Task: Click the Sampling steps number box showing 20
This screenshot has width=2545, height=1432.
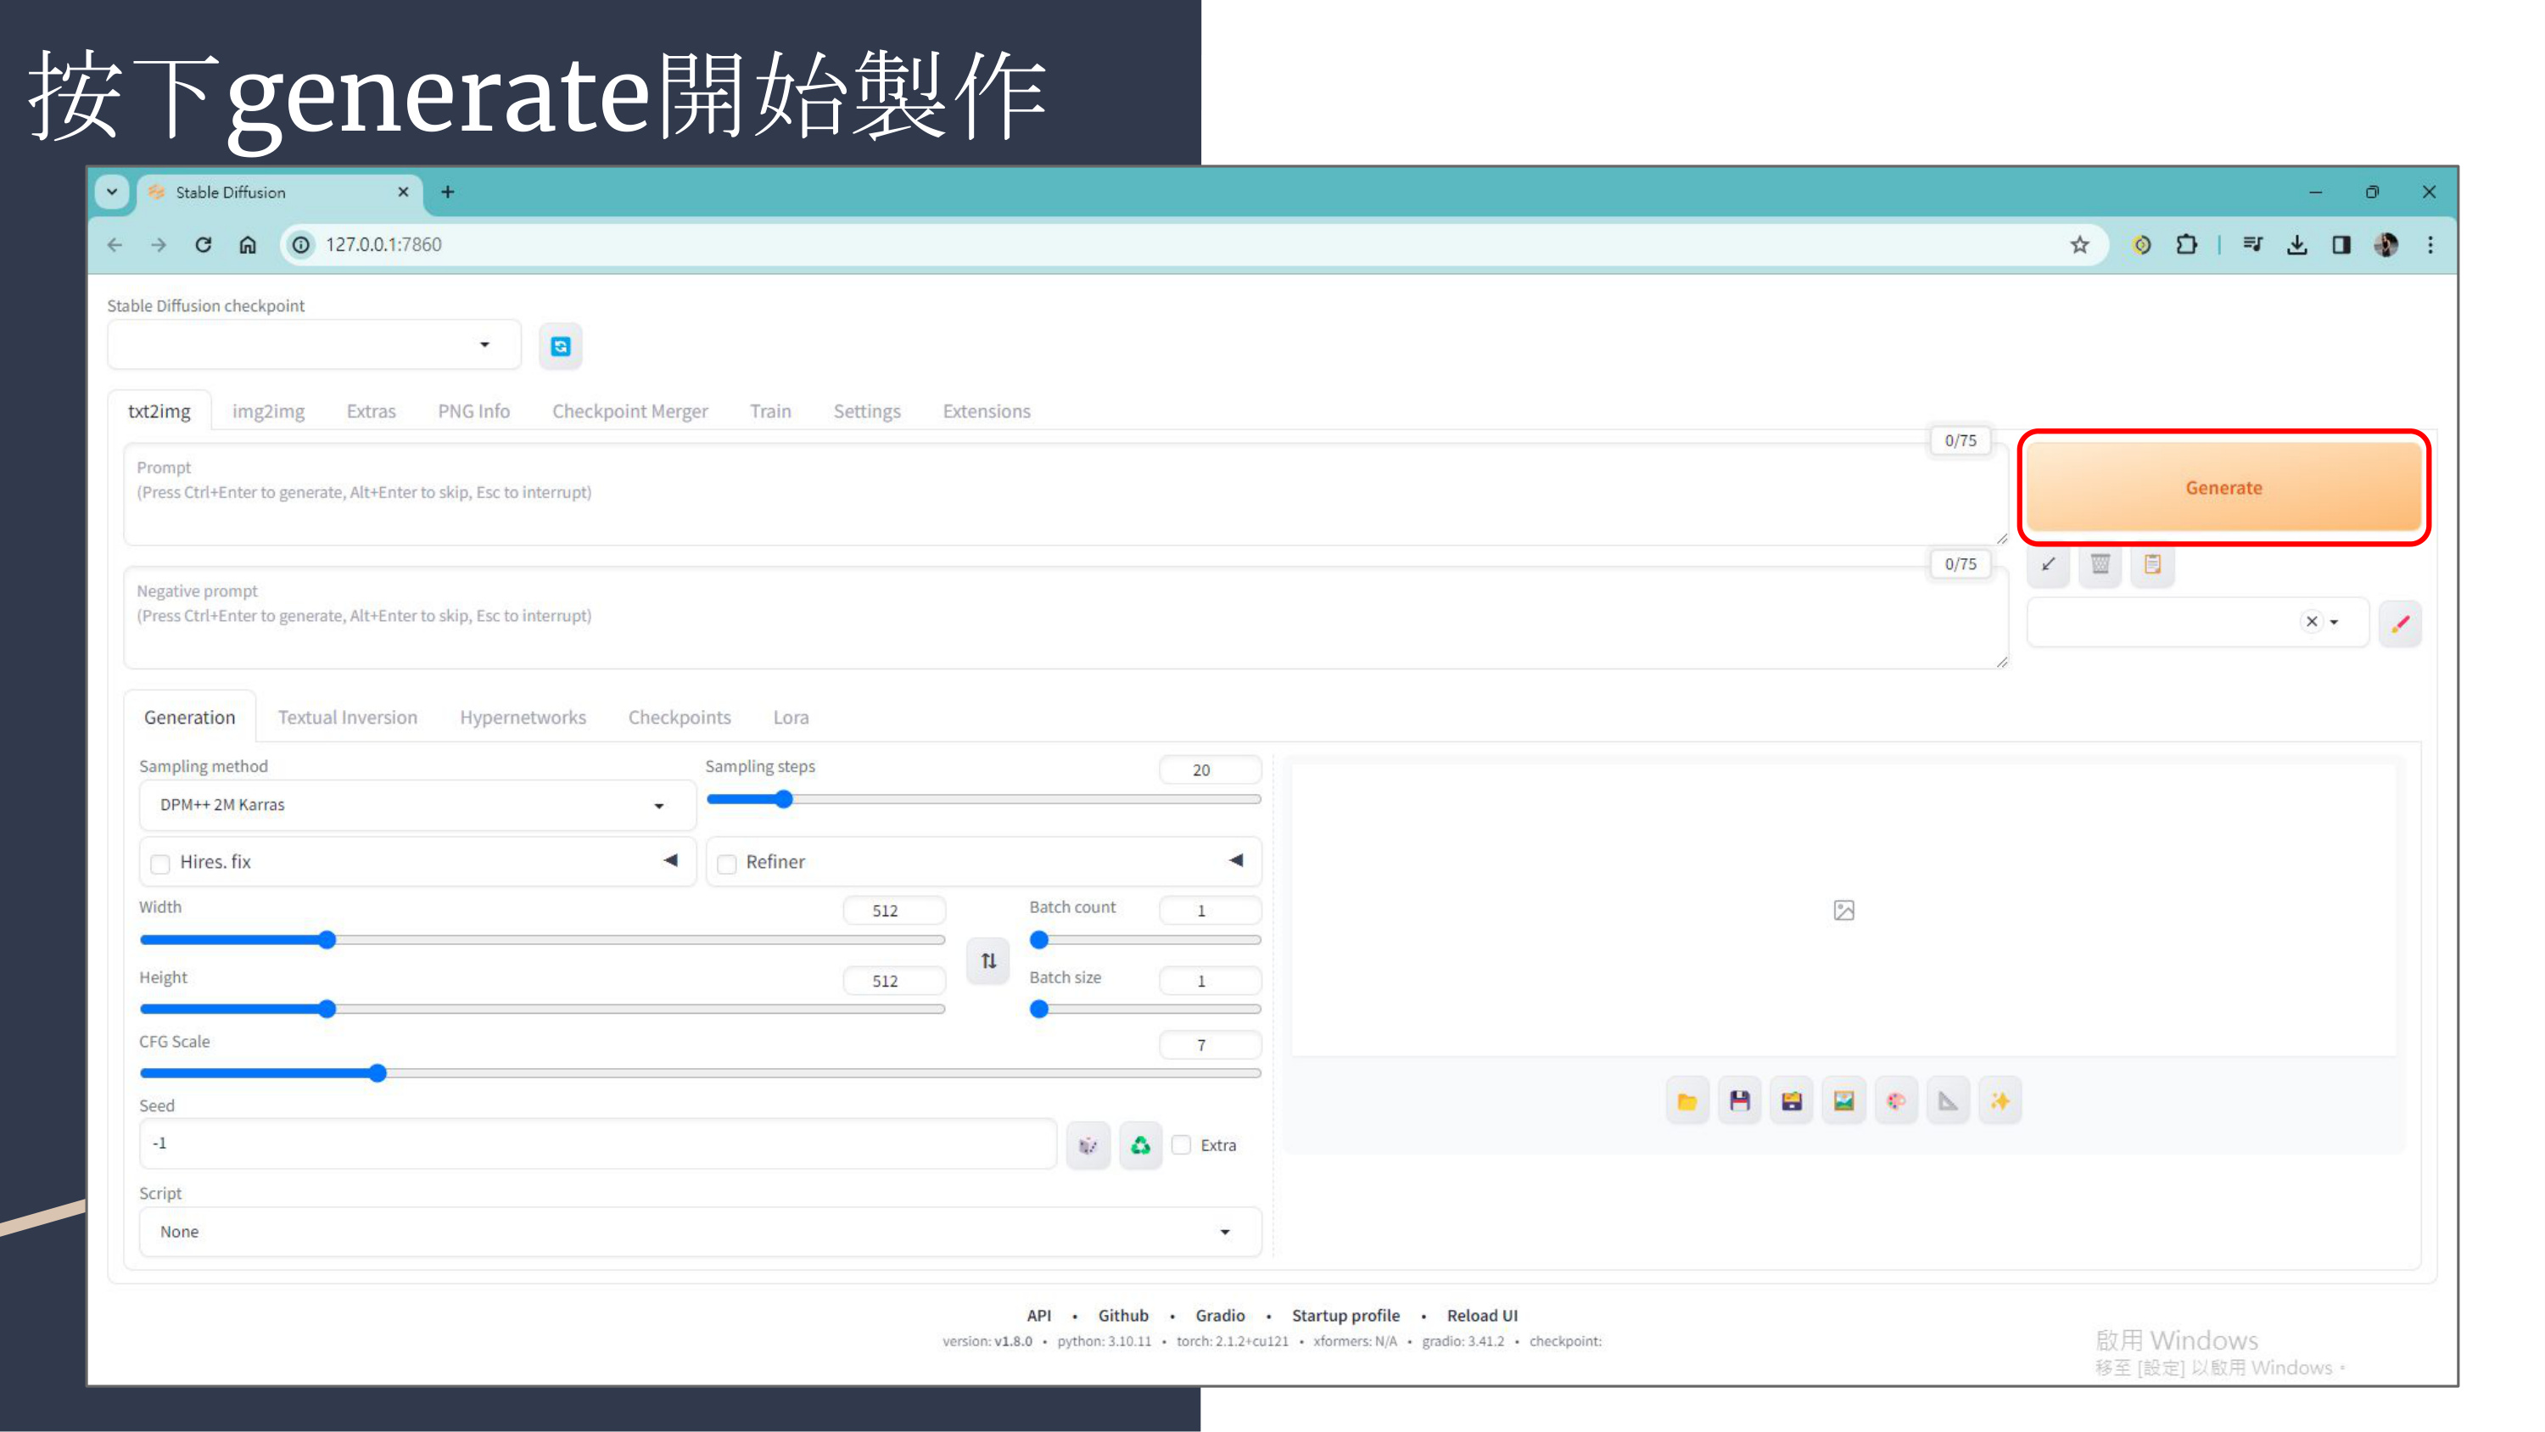Action: point(1211,769)
